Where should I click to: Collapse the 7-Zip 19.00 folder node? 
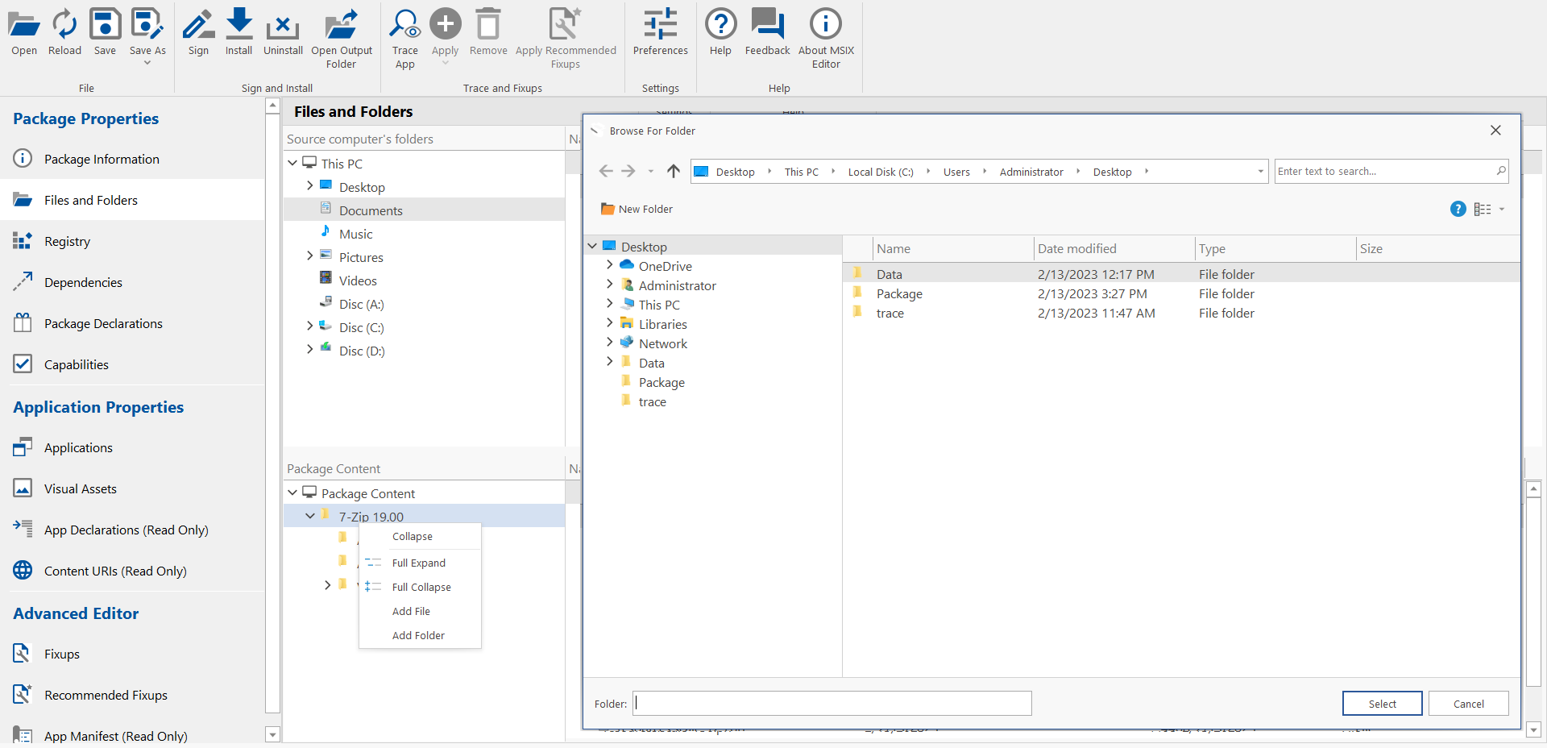tap(310, 516)
